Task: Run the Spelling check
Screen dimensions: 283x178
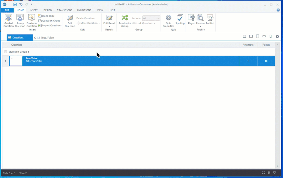Action: point(180,20)
